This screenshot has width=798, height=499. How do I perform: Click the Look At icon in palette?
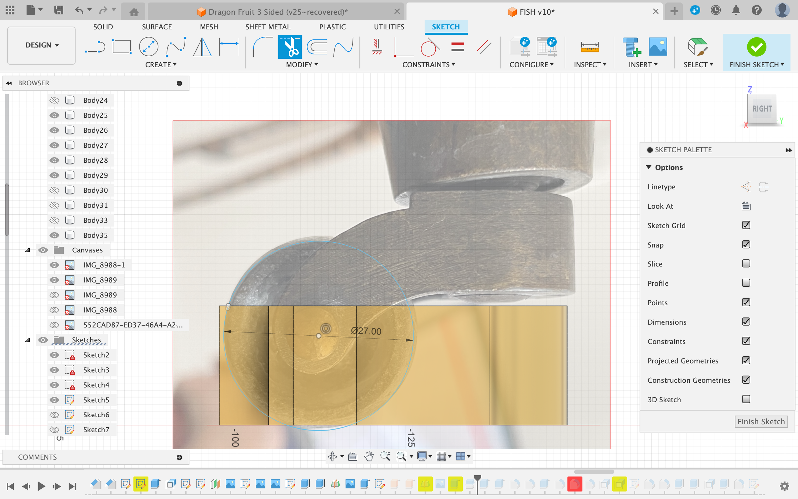coord(746,206)
